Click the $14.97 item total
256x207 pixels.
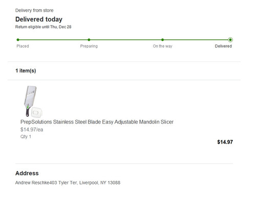click(225, 142)
